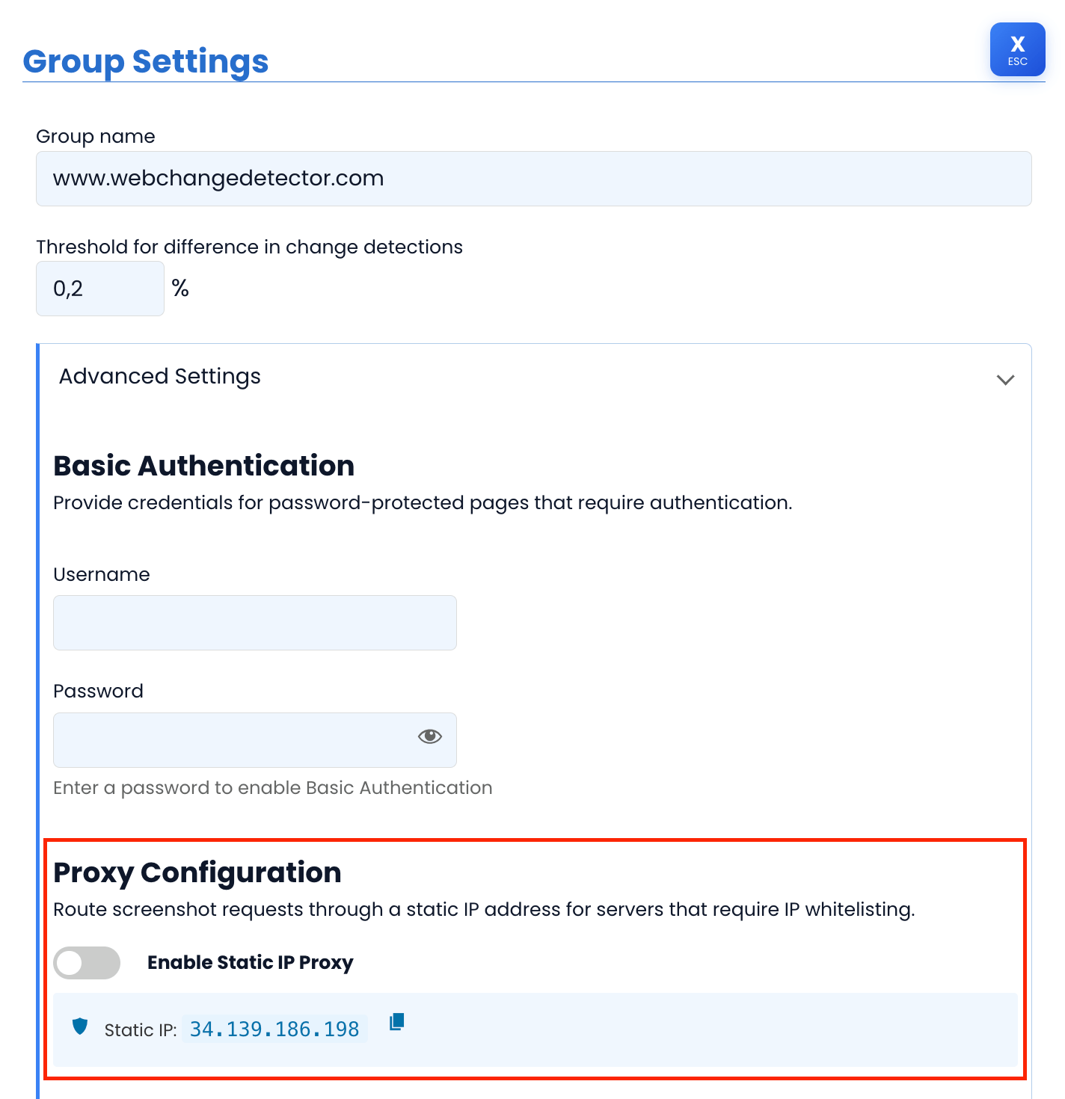1065x1099 pixels.
Task: Select the highlighted IP address text
Action: click(x=274, y=1029)
